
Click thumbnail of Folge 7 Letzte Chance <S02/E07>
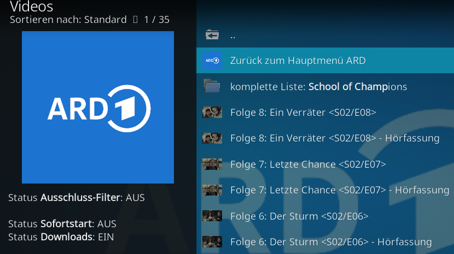point(212,164)
